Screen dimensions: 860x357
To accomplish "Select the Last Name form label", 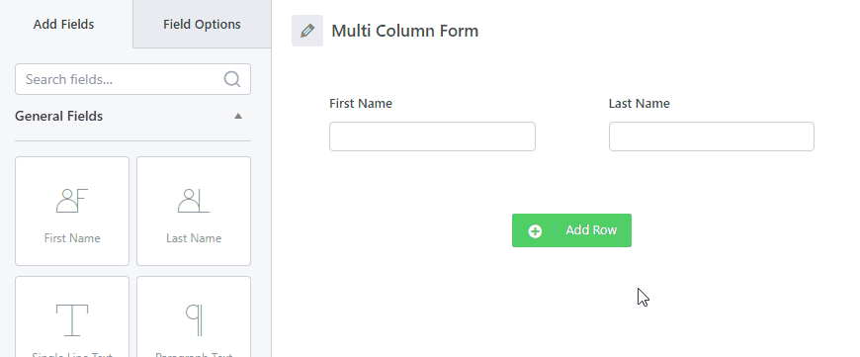I will (x=639, y=103).
